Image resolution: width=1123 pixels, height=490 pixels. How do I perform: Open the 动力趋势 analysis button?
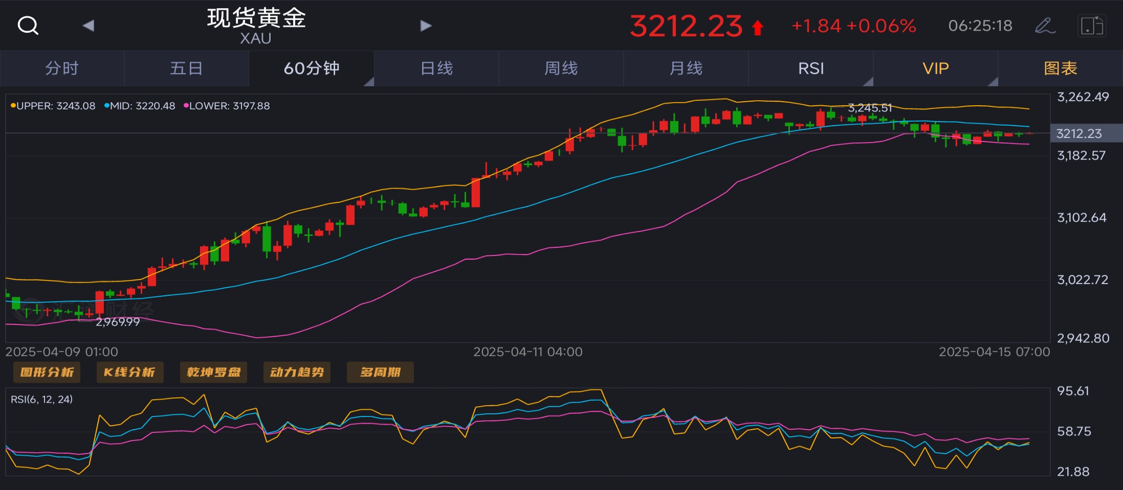point(297,372)
